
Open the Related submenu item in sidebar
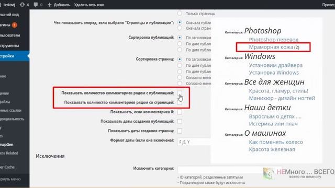pyautogui.click(x=9, y=153)
